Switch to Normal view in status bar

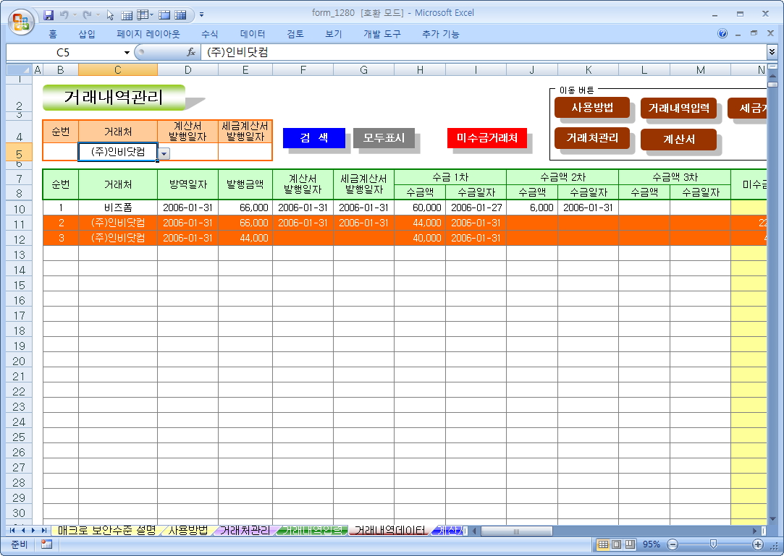(603, 544)
